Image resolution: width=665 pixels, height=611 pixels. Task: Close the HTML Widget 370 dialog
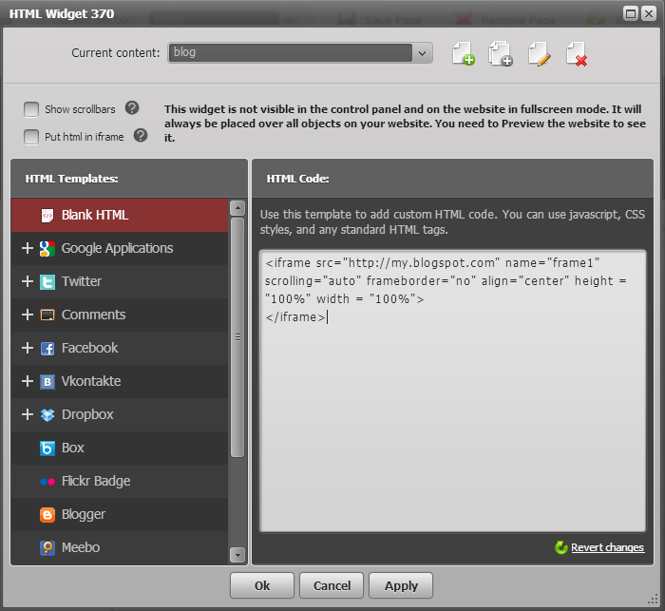point(649,13)
